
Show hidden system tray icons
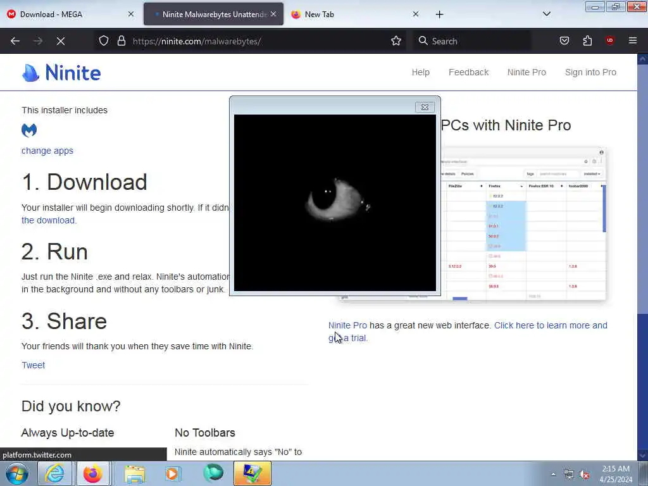pyautogui.click(x=553, y=475)
